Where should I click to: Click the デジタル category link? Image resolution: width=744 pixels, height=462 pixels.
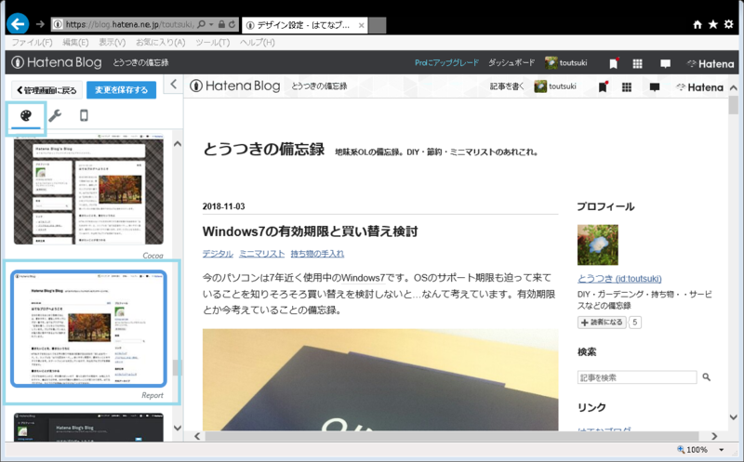tap(218, 254)
